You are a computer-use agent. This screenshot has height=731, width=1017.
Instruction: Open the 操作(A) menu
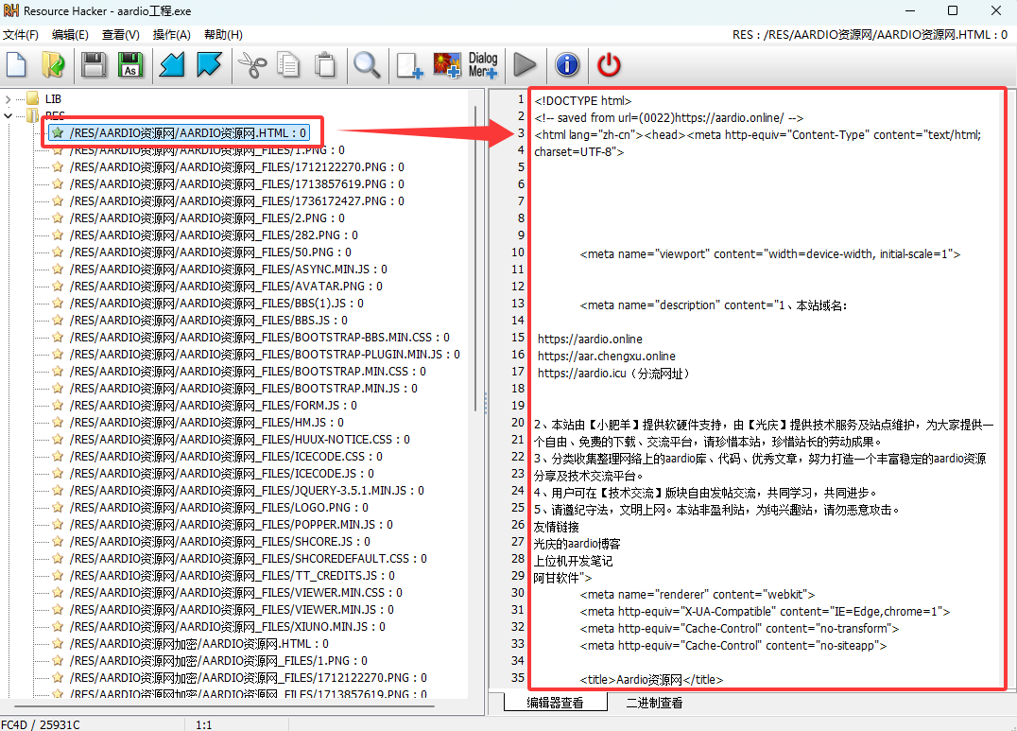pyautogui.click(x=172, y=34)
